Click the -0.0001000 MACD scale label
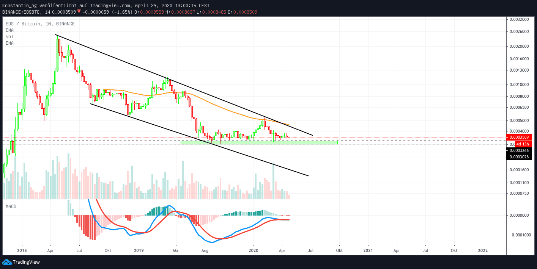537x269 pixels. (519, 235)
